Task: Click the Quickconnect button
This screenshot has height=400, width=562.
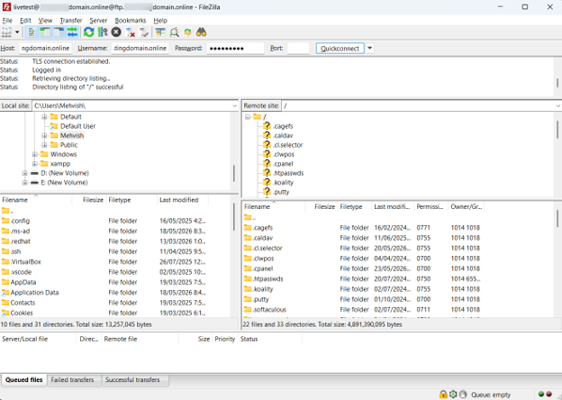Action: pyautogui.click(x=340, y=49)
